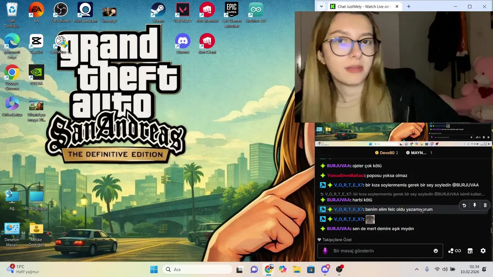
Task: Open the Steam desktop shortcut
Action: pos(158,13)
